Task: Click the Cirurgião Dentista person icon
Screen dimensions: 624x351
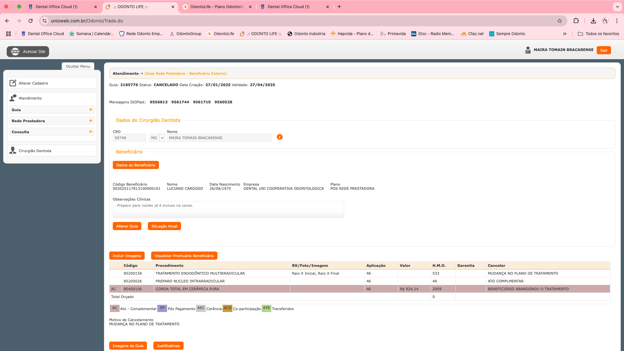Action: pos(13,150)
